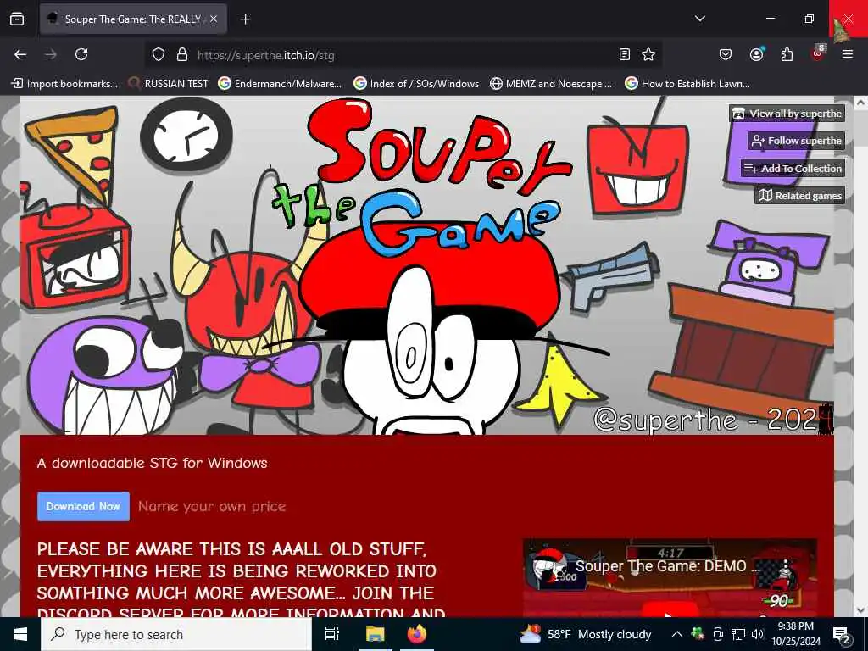
Task: Click View all by superthe
Action: 787,114
